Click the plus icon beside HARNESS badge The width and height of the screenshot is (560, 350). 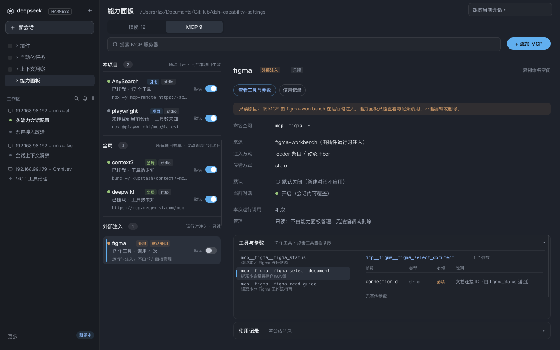(x=90, y=10)
